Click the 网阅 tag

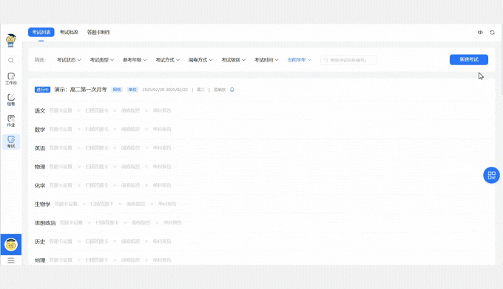tap(117, 90)
